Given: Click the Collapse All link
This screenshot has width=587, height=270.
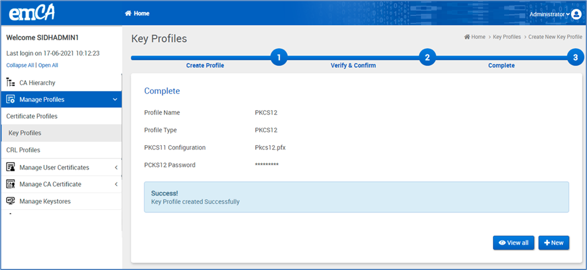Looking at the screenshot, I should 20,65.
